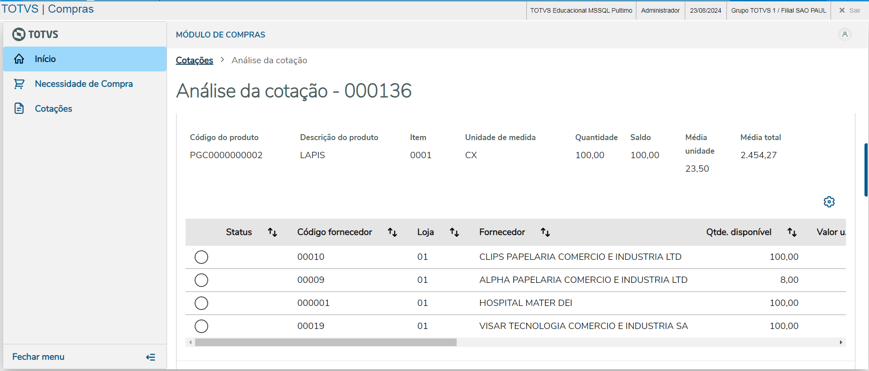The width and height of the screenshot is (869, 371).
Task: Open Necessidade de Compra menu item
Action: (x=84, y=84)
